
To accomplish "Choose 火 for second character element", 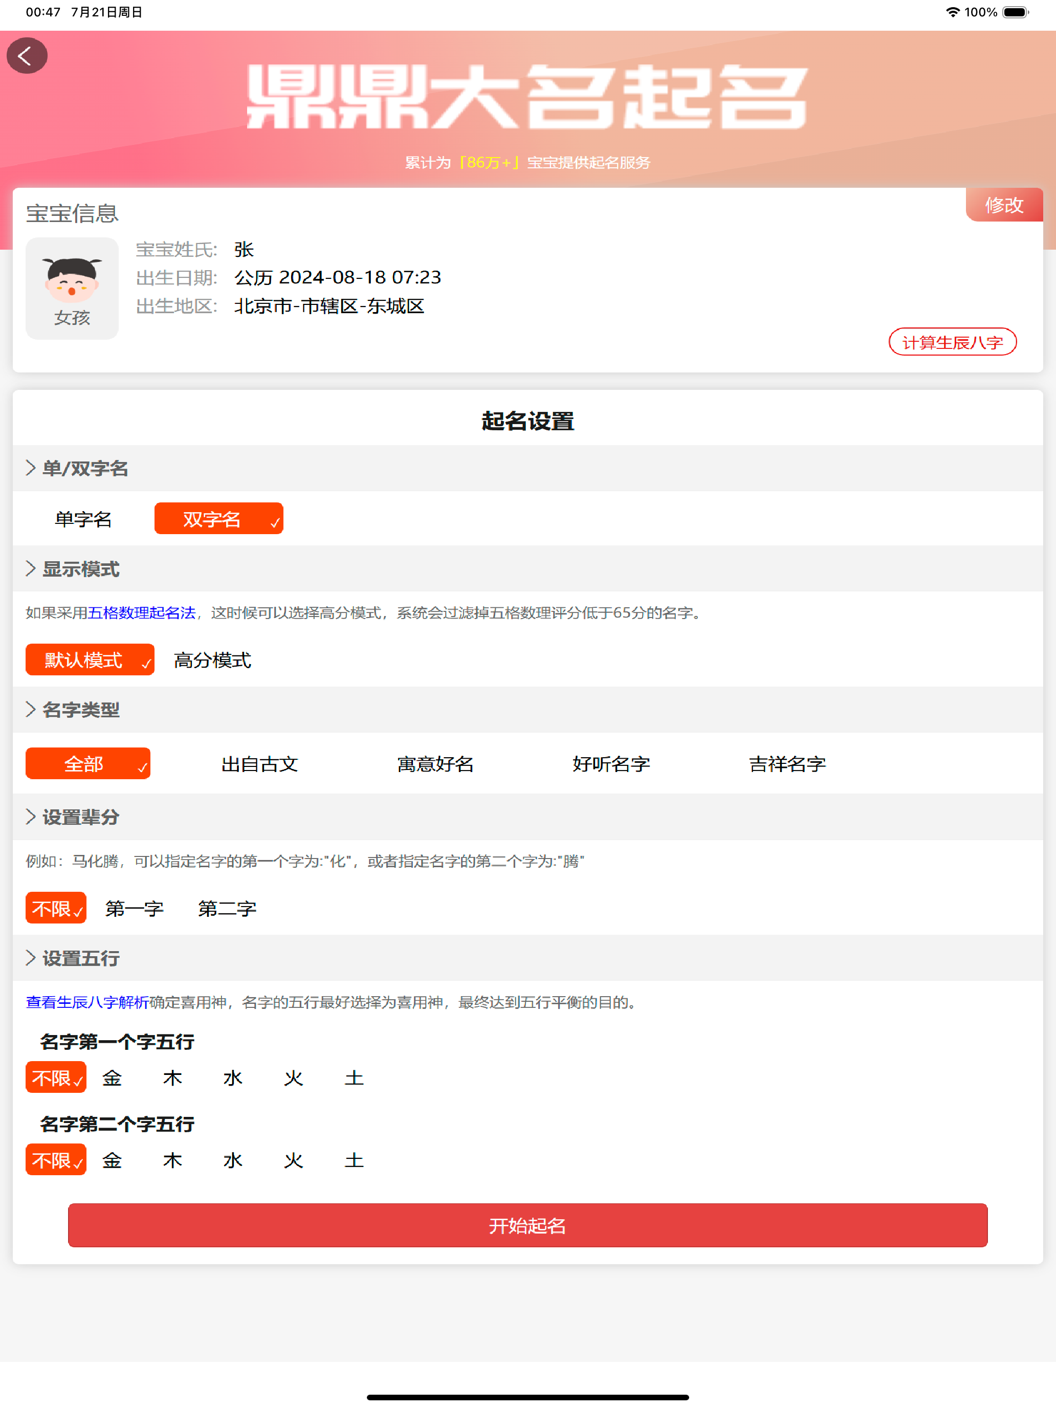I will tap(294, 1160).
